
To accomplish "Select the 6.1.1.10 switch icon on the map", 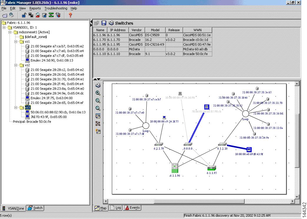I will click(222, 144).
